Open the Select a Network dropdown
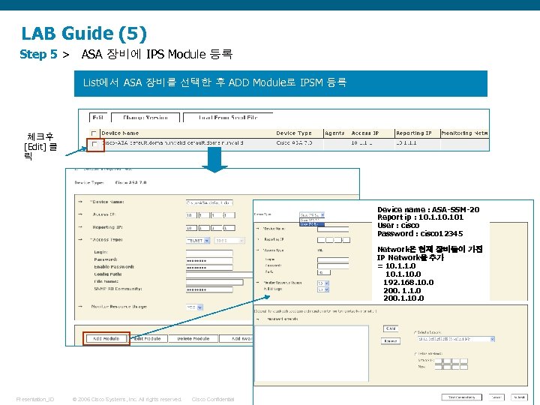This screenshot has height=405, width=540. pos(456,339)
